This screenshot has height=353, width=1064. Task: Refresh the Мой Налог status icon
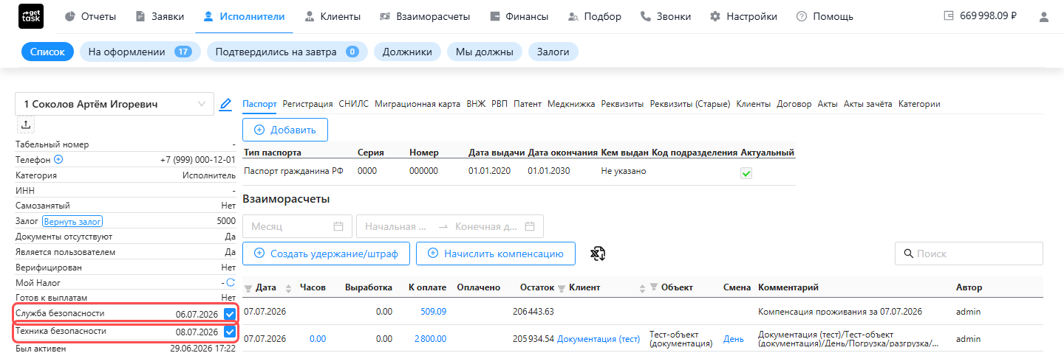[231, 282]
